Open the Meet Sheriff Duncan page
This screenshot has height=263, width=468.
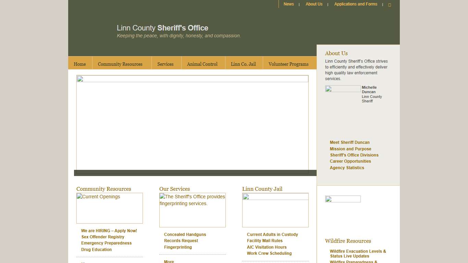pyautogui.click(x=349, y=142)
